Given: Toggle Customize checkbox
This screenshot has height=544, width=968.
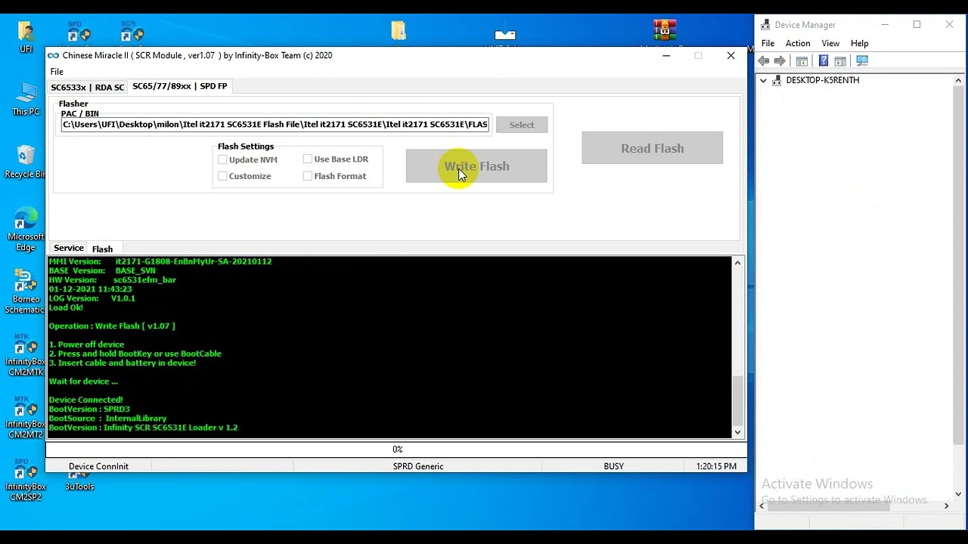Looking at the screenshot, I should coord(222,176).
